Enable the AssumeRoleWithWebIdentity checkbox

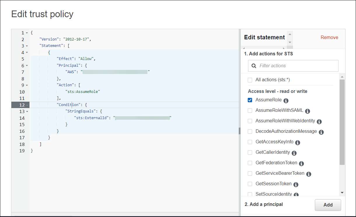pos(250,121)
